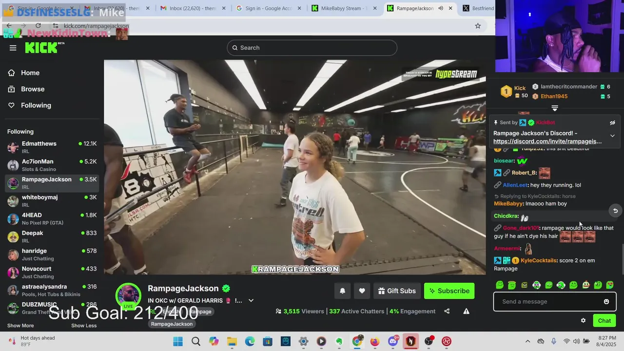Open the Rampage Jackson Discord link
The width and height of the screenshot is (624, 351).
click(547, 141)
